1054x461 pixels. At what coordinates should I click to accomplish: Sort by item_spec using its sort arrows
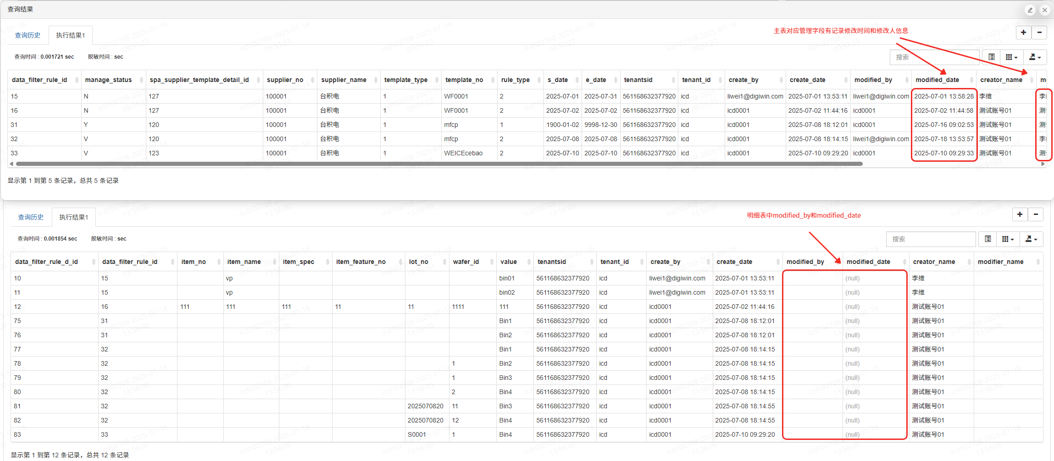tap(327, 262)
